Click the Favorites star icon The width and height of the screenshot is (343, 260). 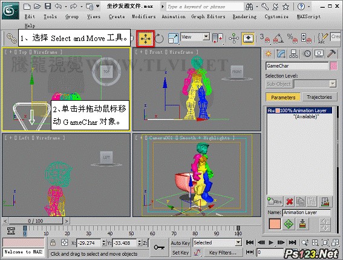286,7
